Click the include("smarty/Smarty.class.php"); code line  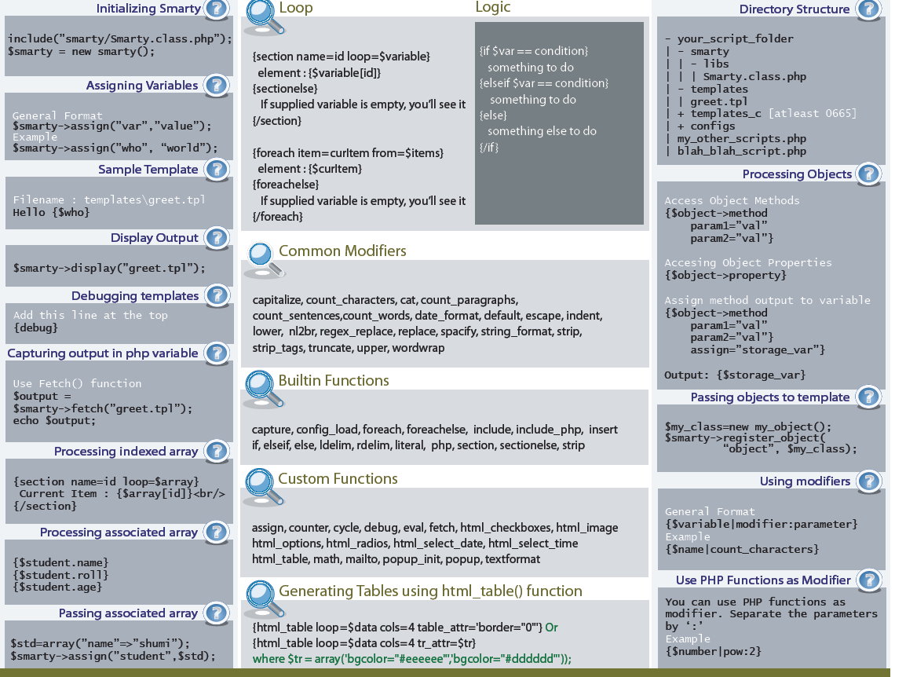pos(119,38)
